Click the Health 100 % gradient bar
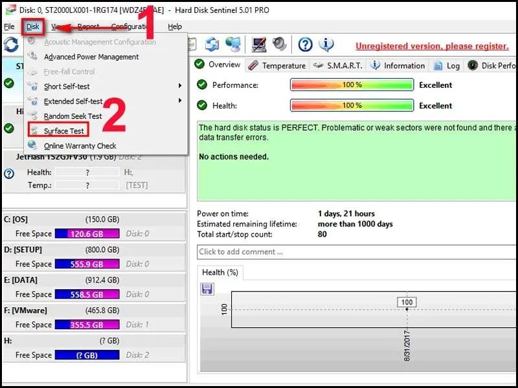 352,105
